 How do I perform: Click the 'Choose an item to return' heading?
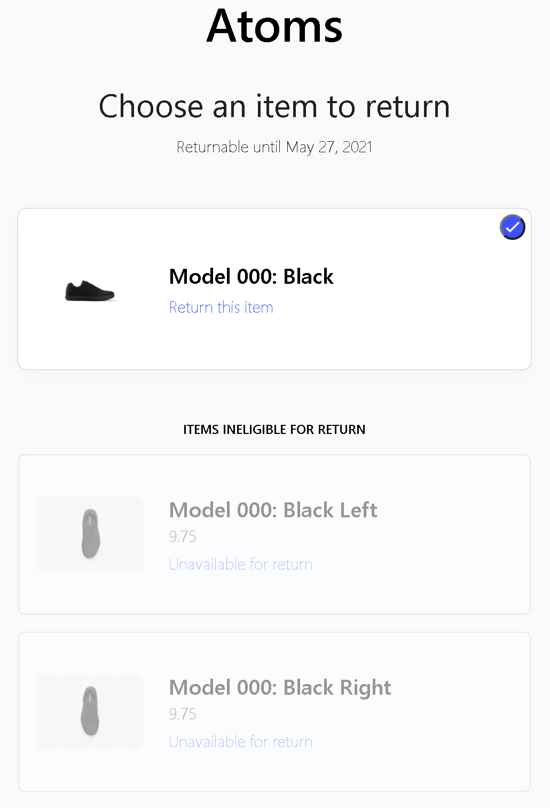coord(274,106)
